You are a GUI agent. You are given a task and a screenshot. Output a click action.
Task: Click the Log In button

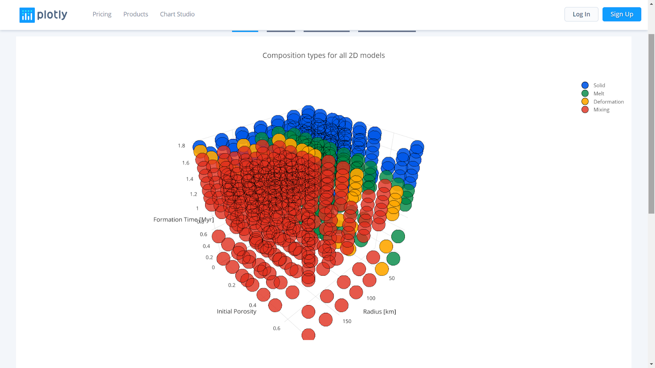(581, 14)
